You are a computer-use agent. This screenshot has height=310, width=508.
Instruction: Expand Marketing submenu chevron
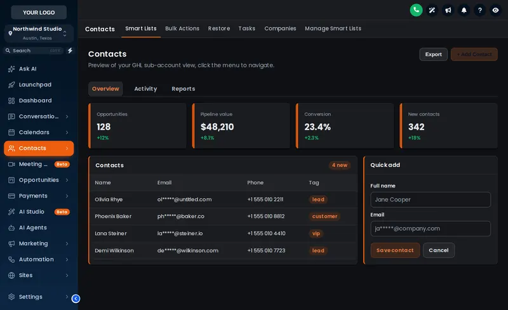click(67, 243)
